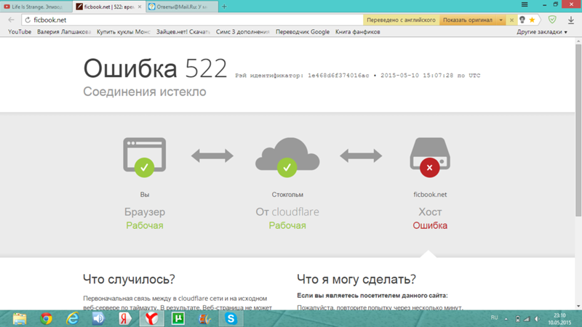Viewport: 582px width, 327px height.
Task: Click the network signal tray icon
Action: click(x=527, y=319)
